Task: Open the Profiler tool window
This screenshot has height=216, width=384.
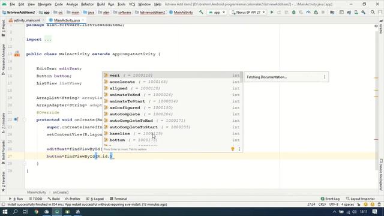Action: [73, 199]
